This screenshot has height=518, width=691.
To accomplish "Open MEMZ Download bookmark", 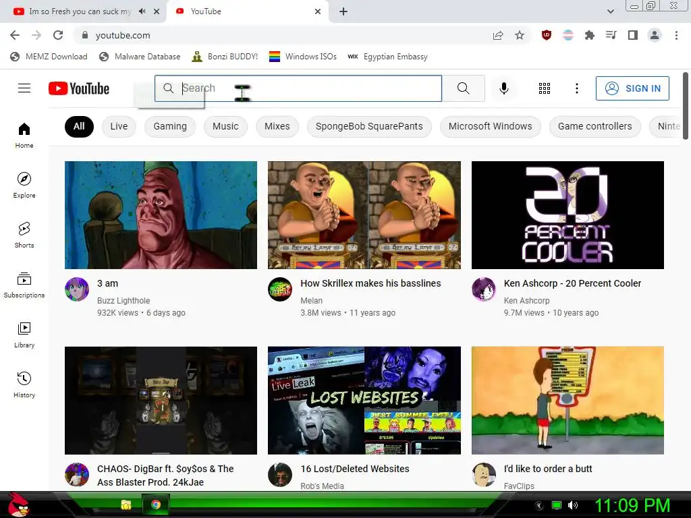I will [49, 57].
